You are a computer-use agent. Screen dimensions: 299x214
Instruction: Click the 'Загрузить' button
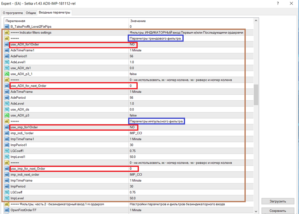[x=278, y=201]
